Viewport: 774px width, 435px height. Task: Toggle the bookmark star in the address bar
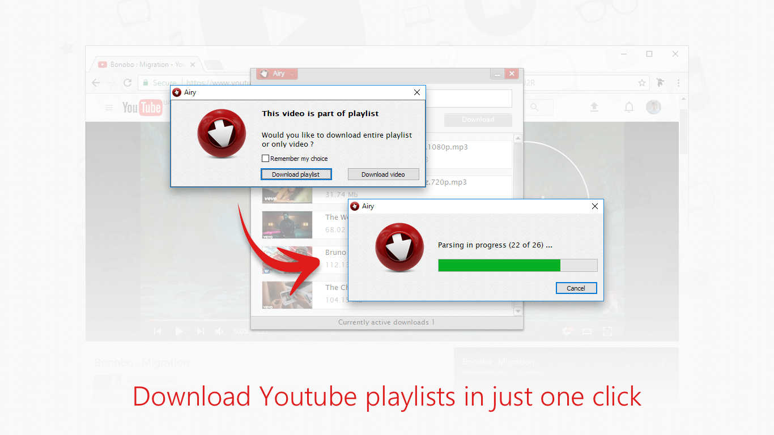point(643,83)
